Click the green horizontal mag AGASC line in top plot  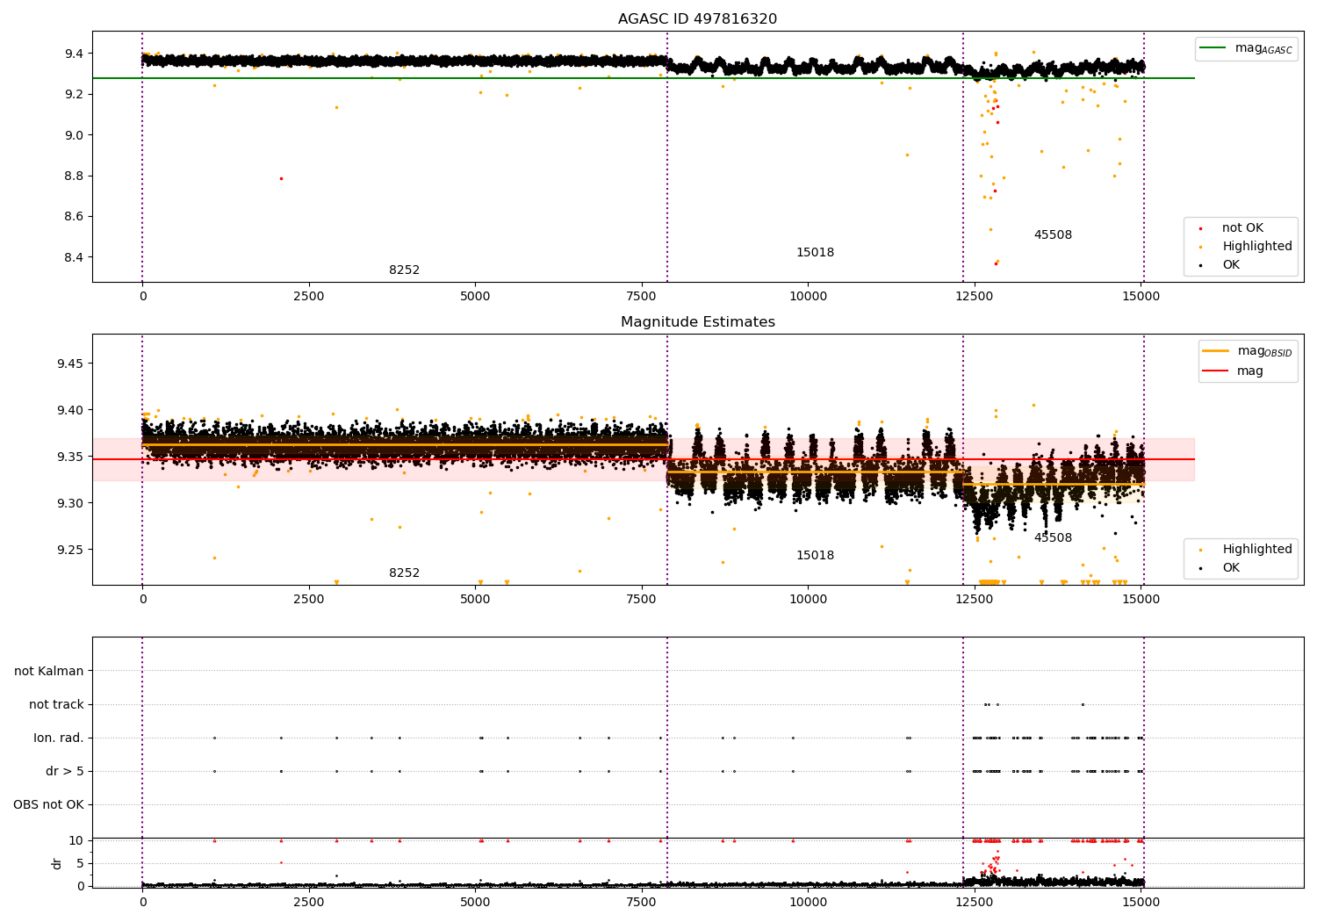pyautogui.click(x=644, y=78)
